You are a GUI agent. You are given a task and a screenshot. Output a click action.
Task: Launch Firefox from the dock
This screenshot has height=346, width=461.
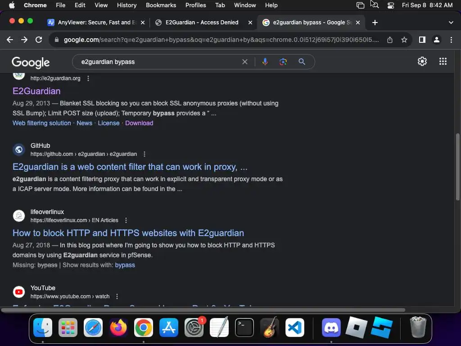[x=118, y=328]
